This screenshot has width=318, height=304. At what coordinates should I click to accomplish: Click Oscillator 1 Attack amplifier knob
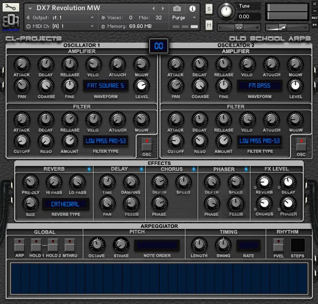(x=22, y=64)
